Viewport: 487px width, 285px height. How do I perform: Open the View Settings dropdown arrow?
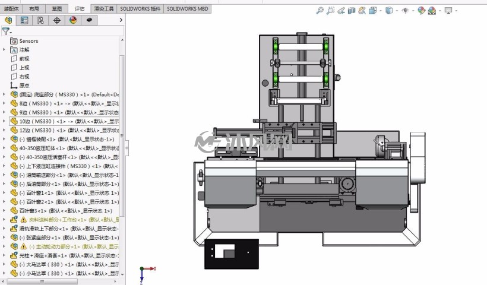click(x=456, y=11)
